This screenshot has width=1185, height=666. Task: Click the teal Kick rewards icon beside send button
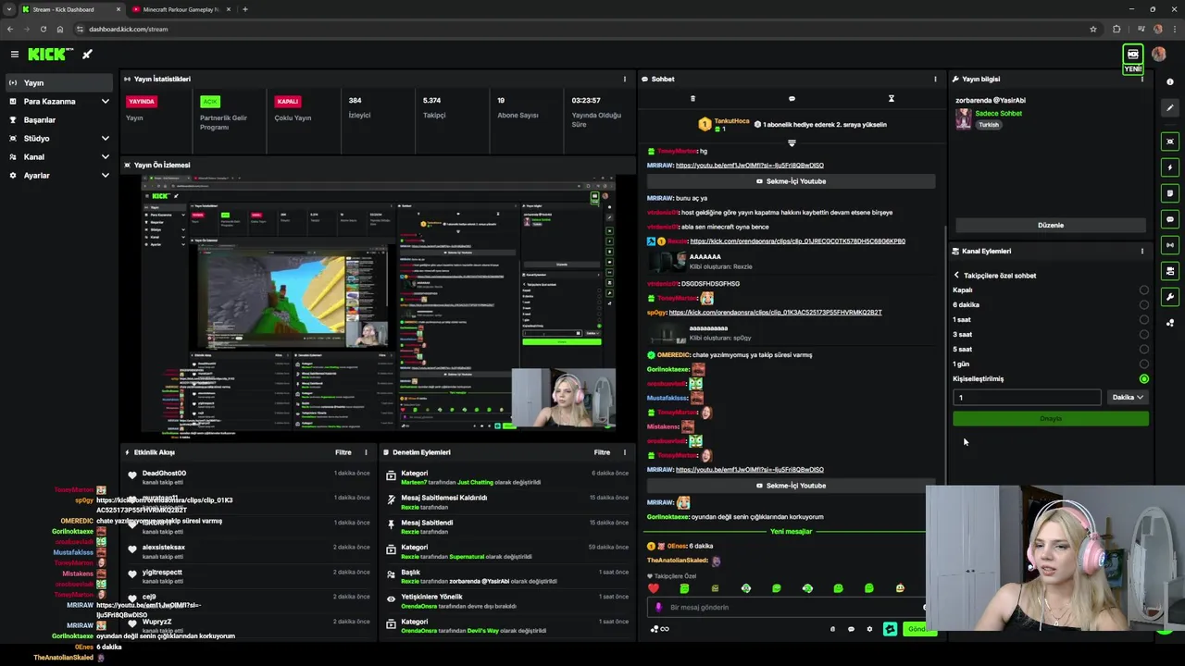(890, 629)
